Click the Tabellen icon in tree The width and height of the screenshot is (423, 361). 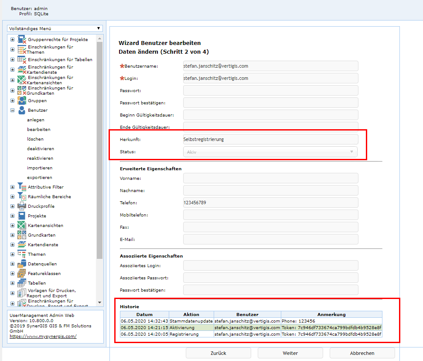(x=22, y=283)
